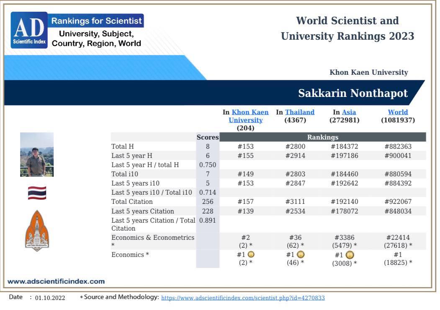Click Last 5 years Citation university rank #139
The height and width of the screenshot is (310, 440).
click(245, 211)
